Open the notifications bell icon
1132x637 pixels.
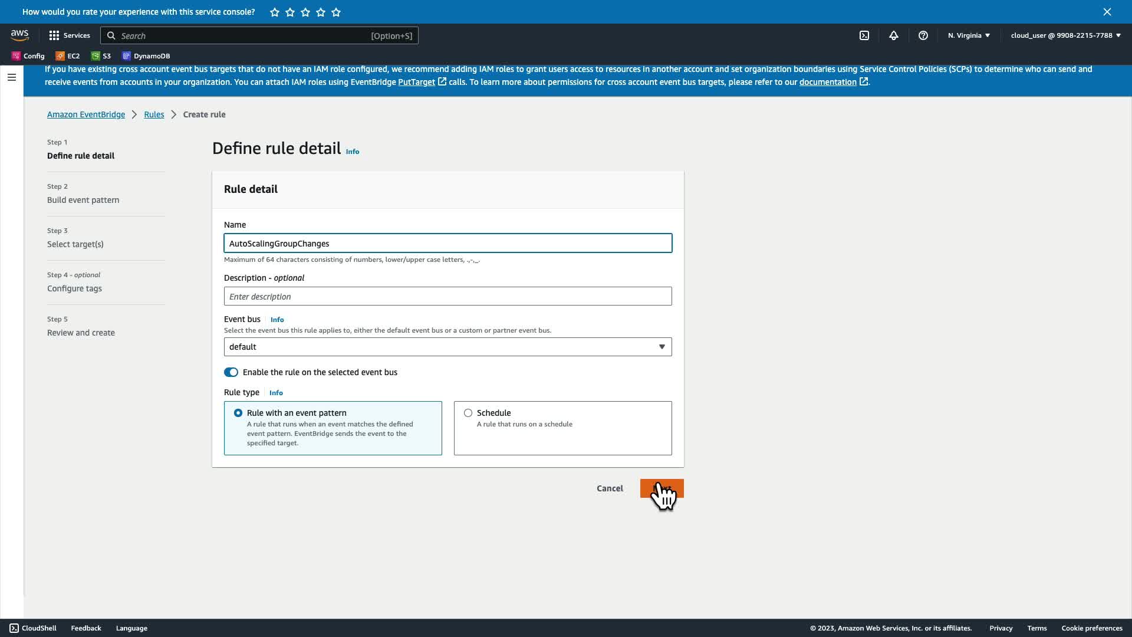pyautogui.click(x=893, y=35)
